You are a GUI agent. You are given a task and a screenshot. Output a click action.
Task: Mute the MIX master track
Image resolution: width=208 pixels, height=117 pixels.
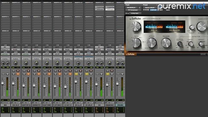pos(7,74)
